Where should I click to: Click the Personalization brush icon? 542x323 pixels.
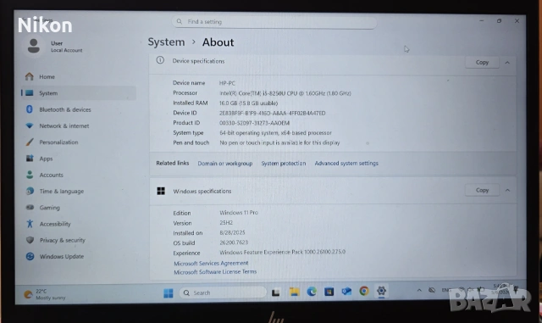tap(30, 142)
